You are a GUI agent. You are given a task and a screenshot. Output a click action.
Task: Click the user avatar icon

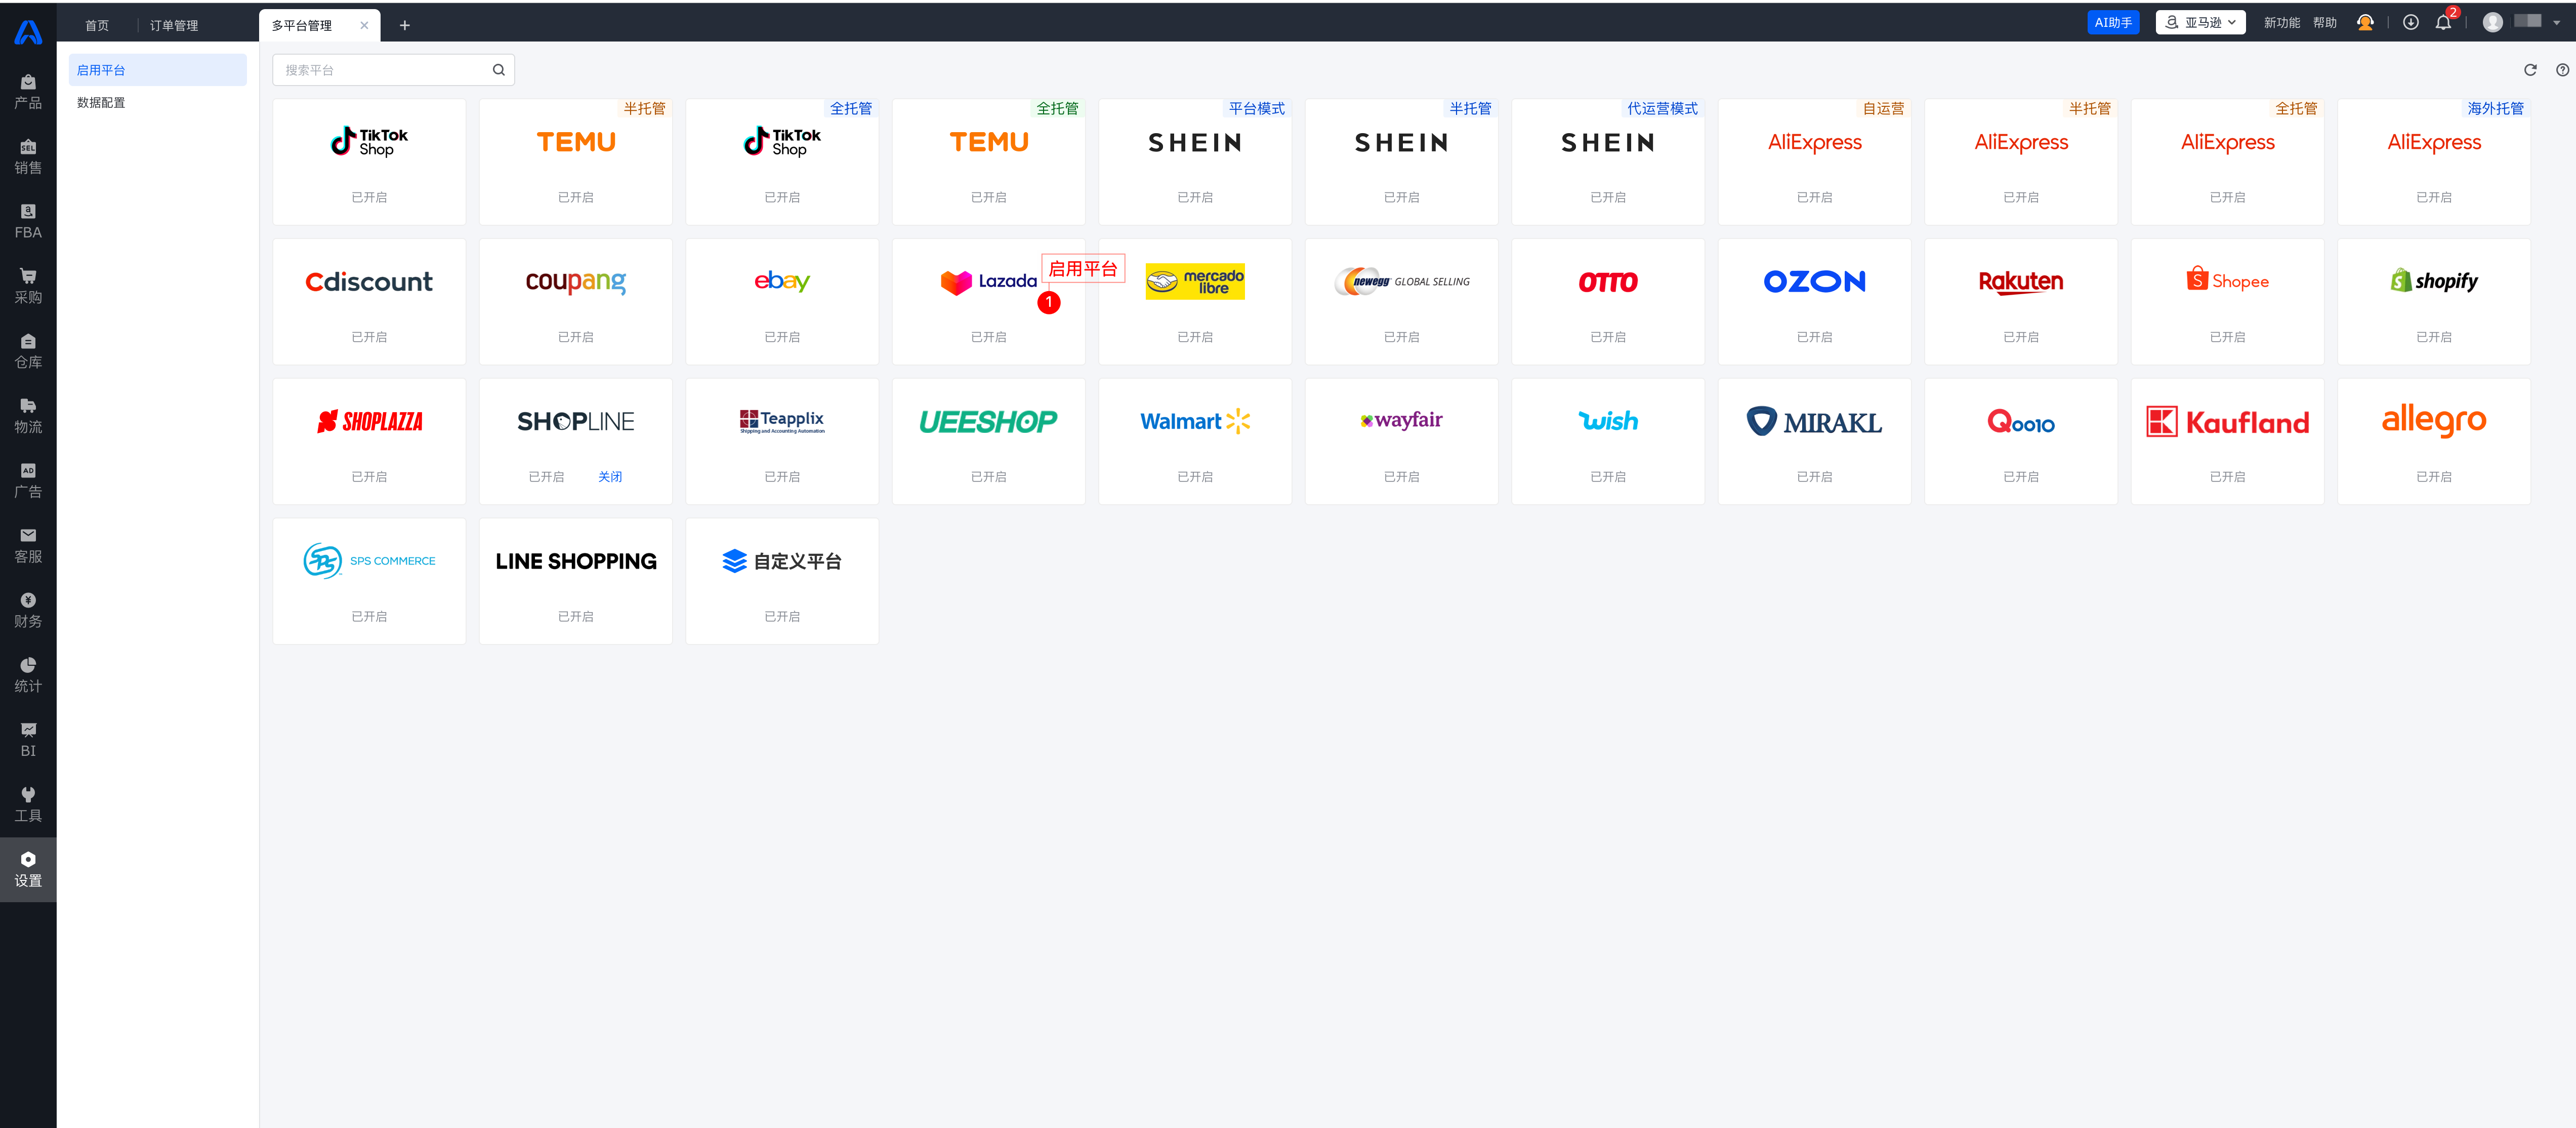click(x=2492, y=22)
